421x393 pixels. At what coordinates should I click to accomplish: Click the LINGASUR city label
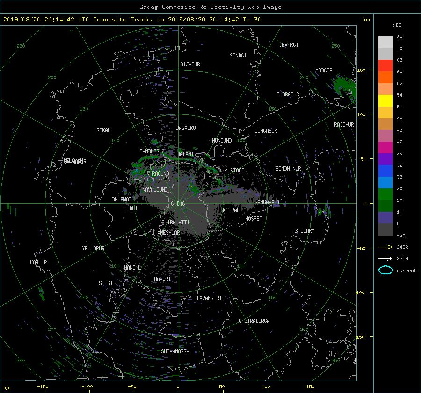tap(266, 131)
